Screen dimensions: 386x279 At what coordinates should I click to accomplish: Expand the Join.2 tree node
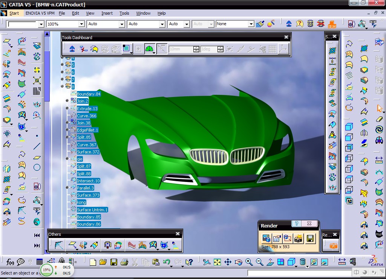point(67,101)
